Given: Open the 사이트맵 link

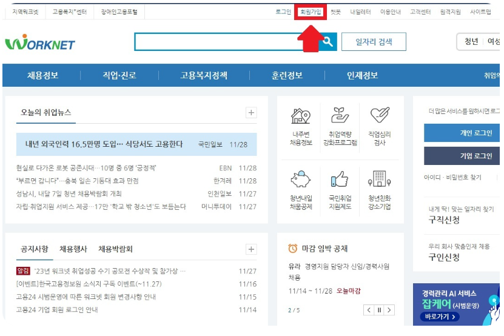Looking at the screenshot, I should [x=480, y=12].
